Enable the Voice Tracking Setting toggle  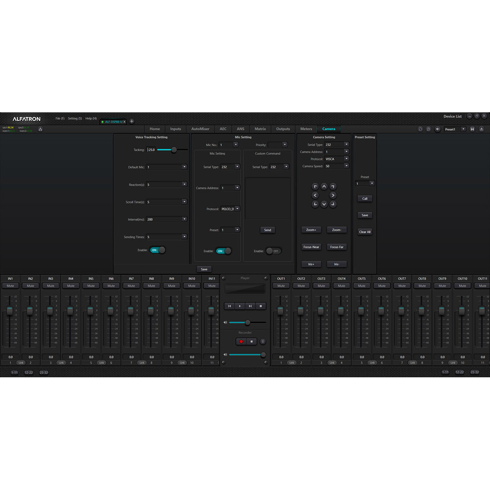[157, 250]
